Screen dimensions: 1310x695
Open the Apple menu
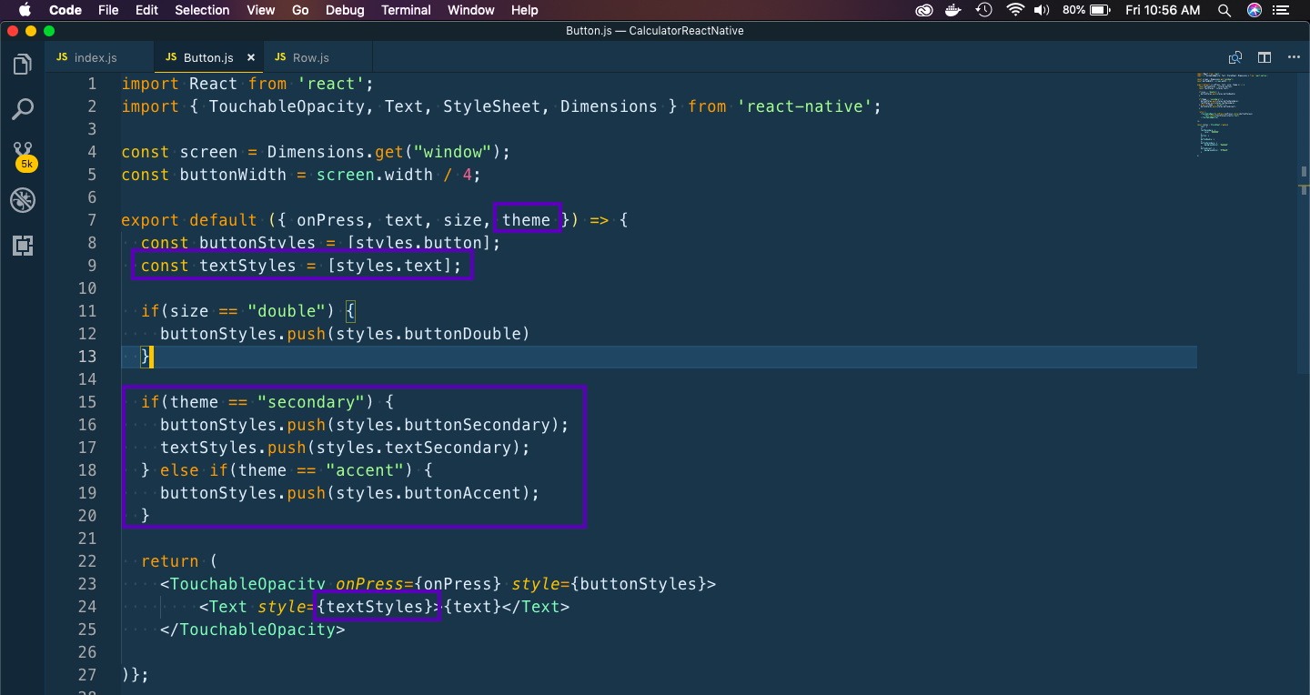pyautogui.click(x=25, y=10)
